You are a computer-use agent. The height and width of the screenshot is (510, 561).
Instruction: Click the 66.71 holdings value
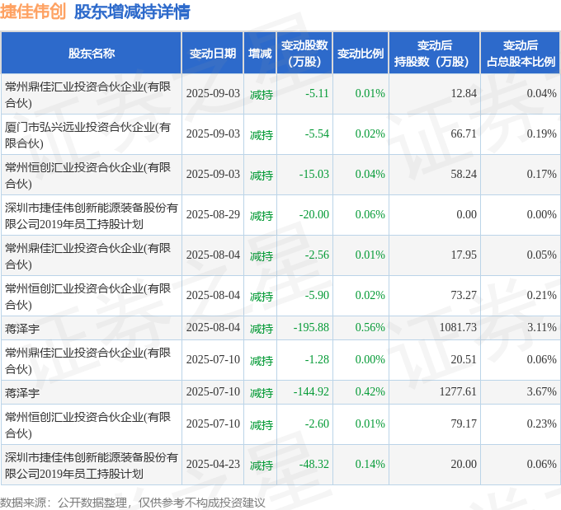[464, 133]
